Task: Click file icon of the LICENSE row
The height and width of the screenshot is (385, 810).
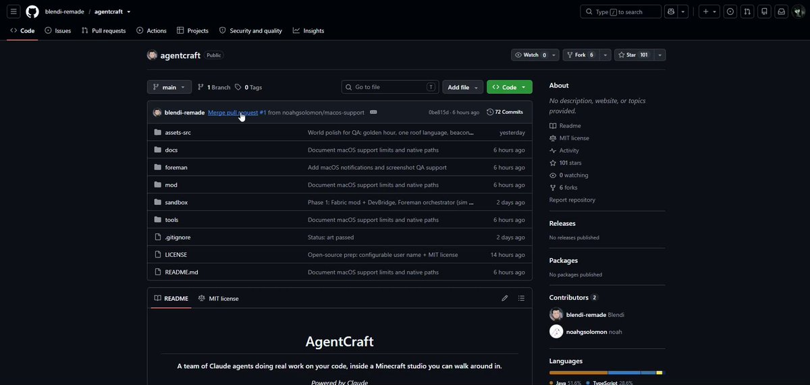Action: (x=158, y=255)
